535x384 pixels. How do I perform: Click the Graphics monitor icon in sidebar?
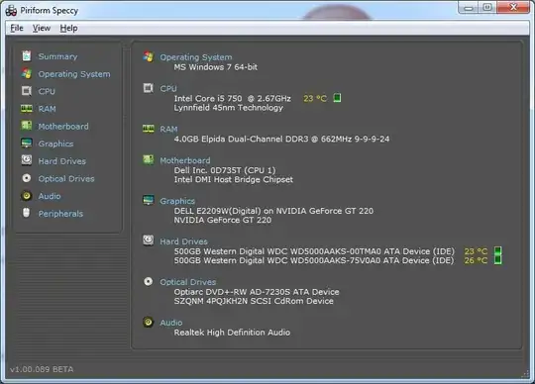point(27,144)
